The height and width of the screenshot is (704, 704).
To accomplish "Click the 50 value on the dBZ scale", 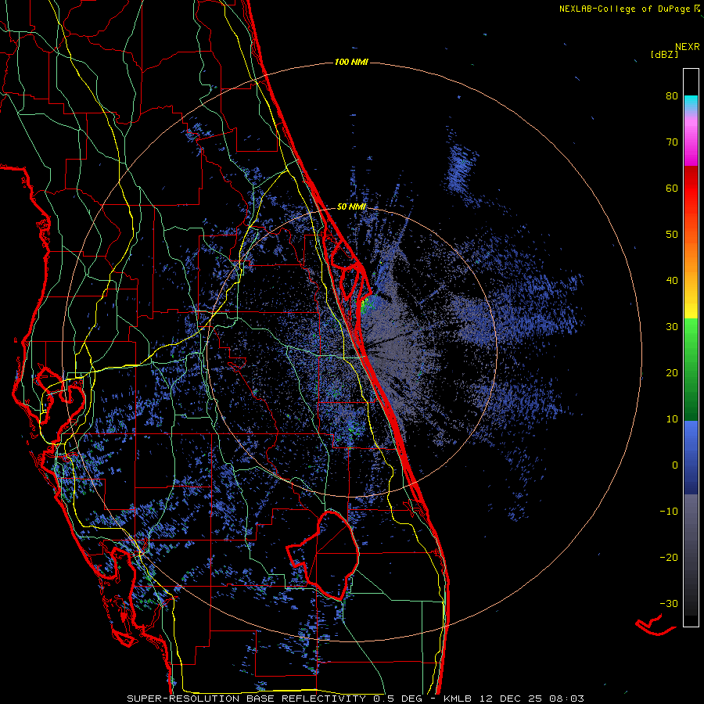I will click(672, 235).
